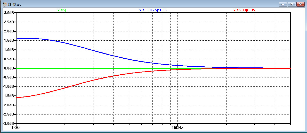Screen dimensions: 307x133
Task: Click the LTspice waveform icon in title bar
Action: [x=5, y=4]
